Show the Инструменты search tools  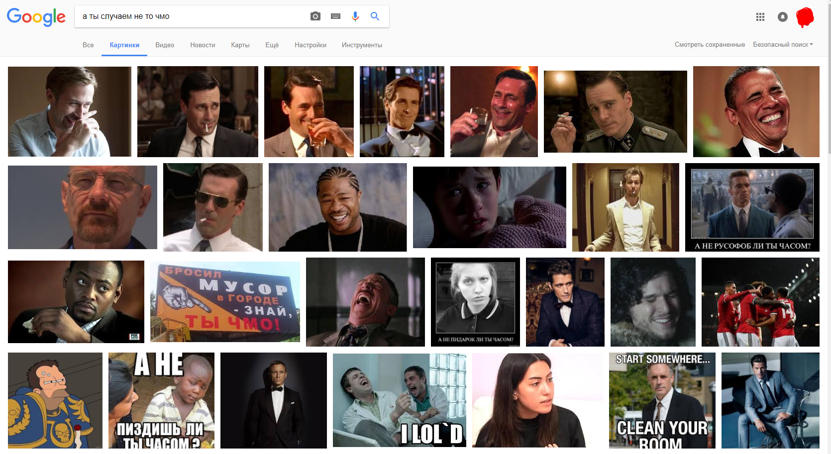point(362,45)
